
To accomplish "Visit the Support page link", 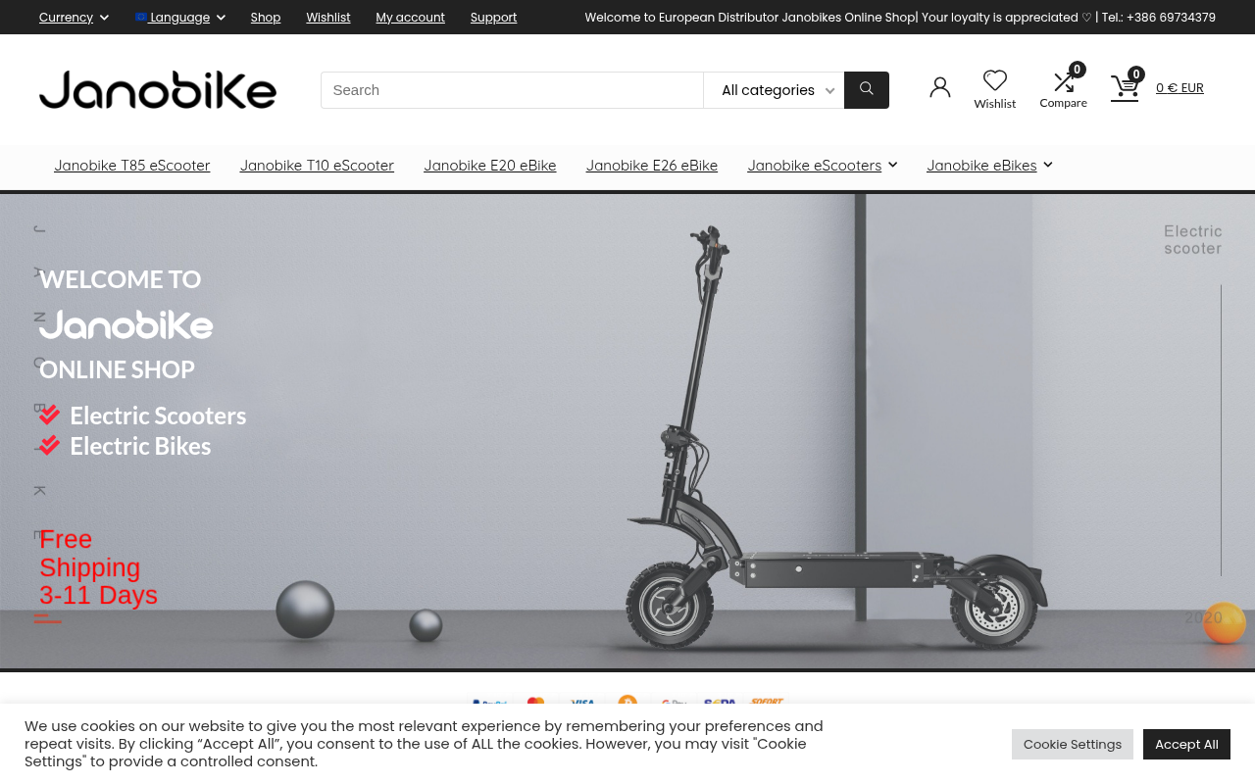I will tap(493, 17).
